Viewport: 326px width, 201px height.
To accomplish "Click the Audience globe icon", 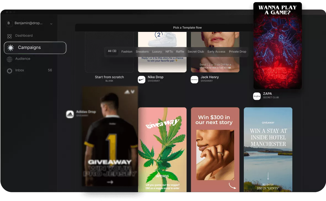I will [x=9, y=59].
